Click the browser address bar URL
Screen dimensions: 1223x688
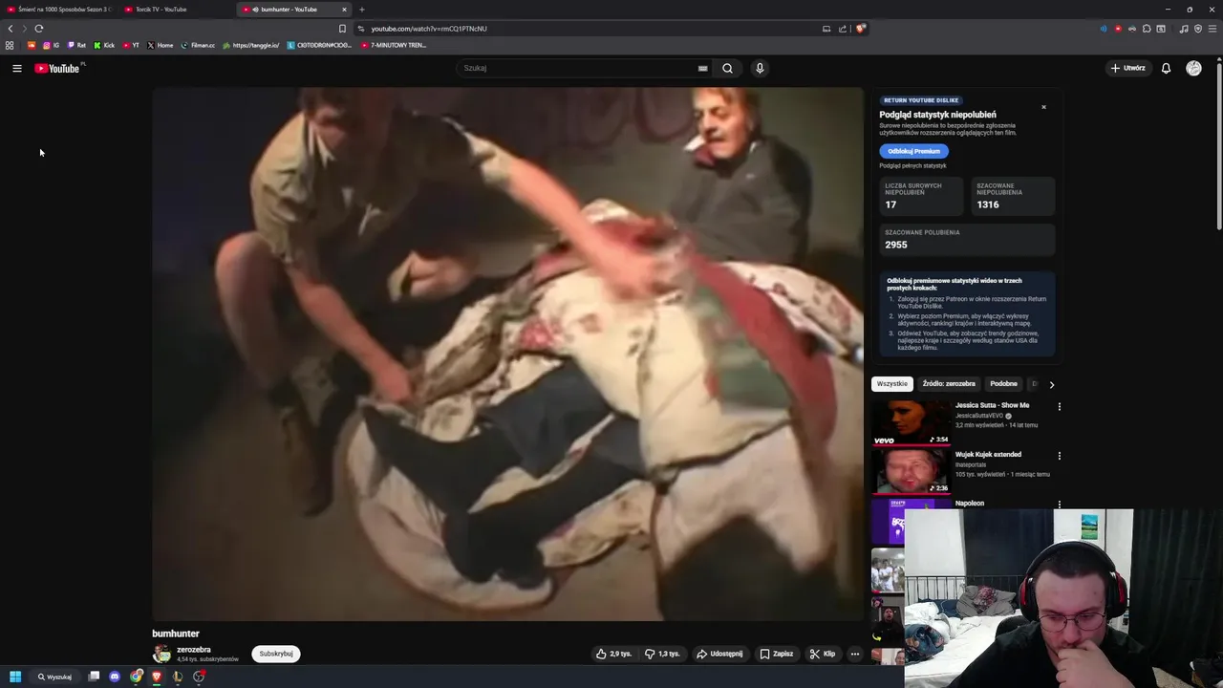click(429, 29)
